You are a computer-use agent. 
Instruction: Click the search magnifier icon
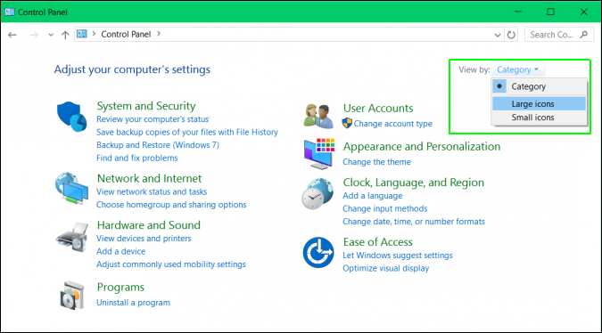pos(583,35)
